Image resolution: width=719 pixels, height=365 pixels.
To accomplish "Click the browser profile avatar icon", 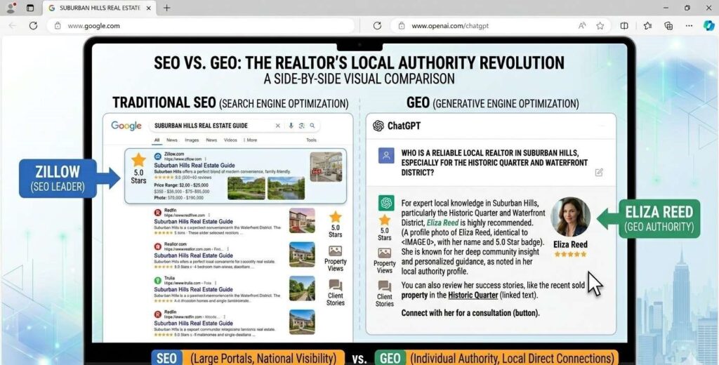I will click(11, 8).
